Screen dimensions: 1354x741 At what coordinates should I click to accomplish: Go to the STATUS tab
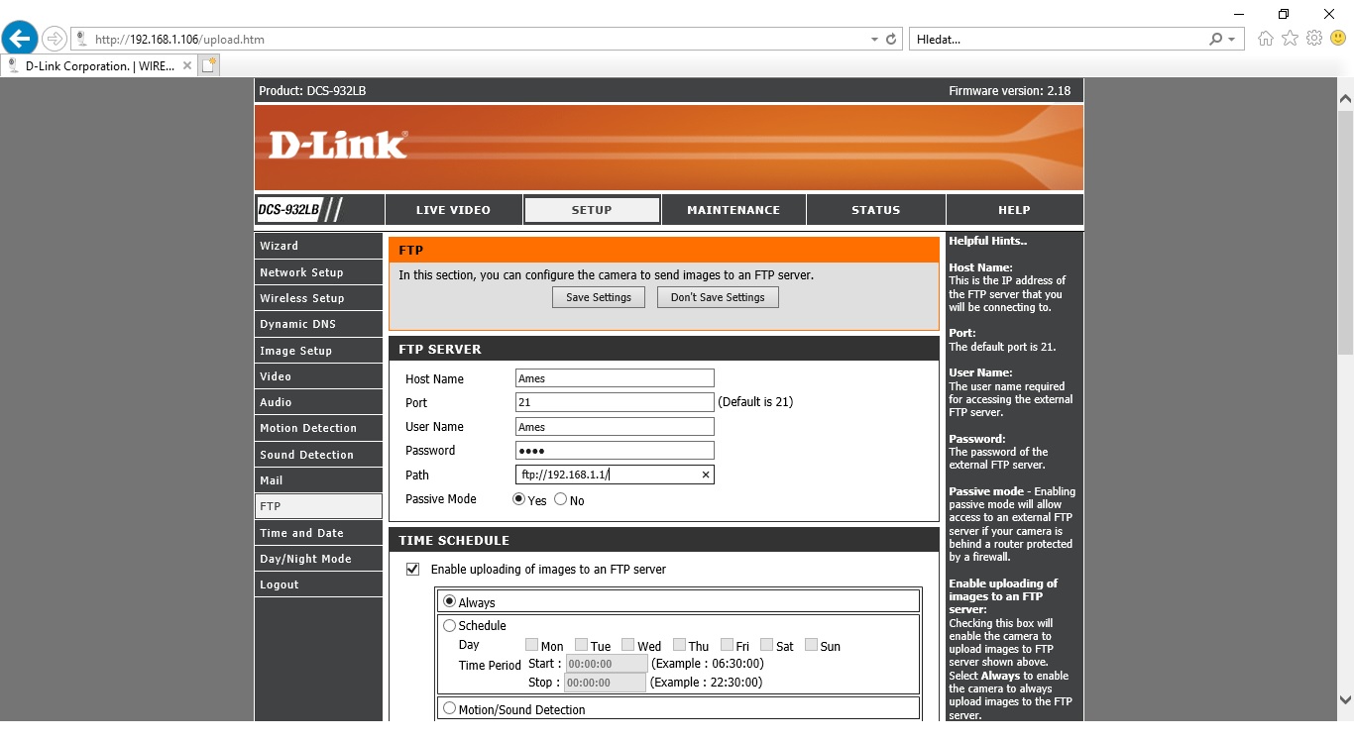coord(876,210)
